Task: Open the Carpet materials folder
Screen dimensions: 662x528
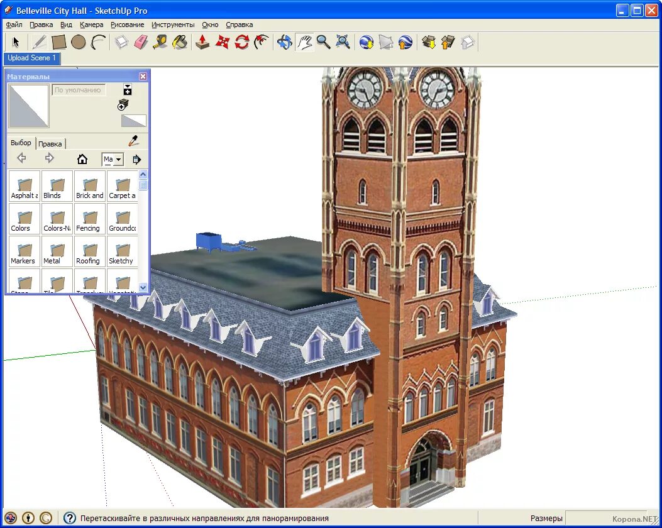Action: tap(123, 185)
